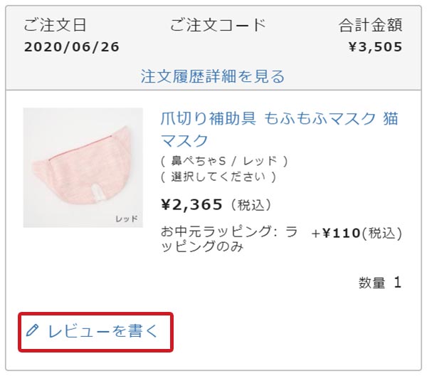Click the total amount ¥3,505
Screen dimensions: 427x376
point(375,48)
